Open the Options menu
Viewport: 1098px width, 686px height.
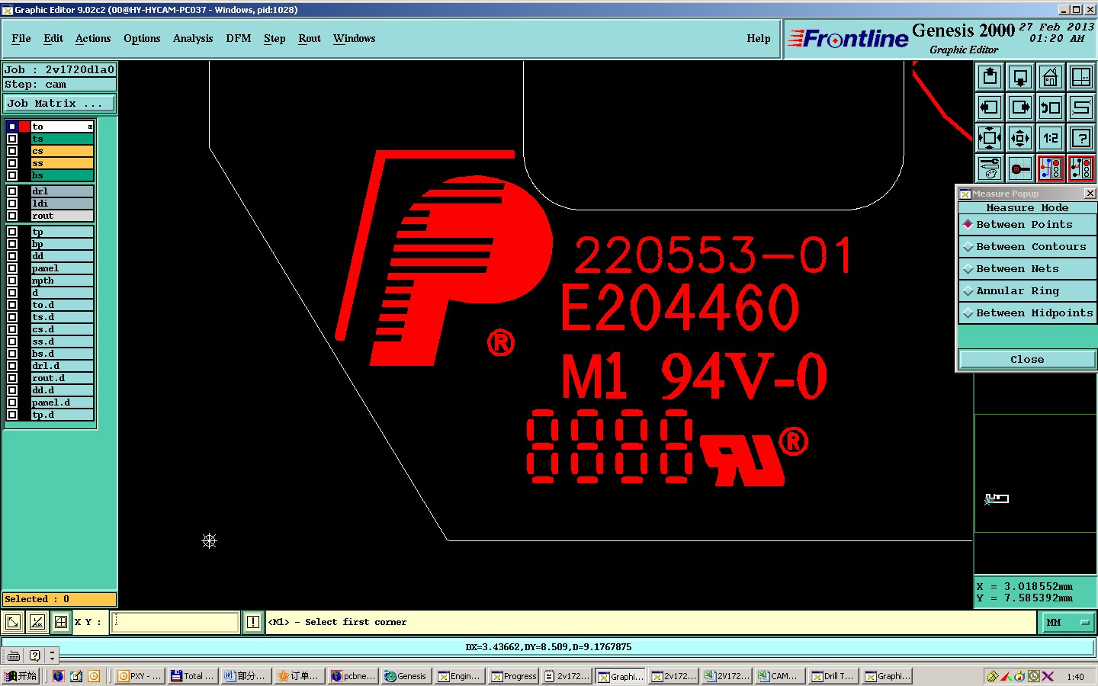coord(142,38)
